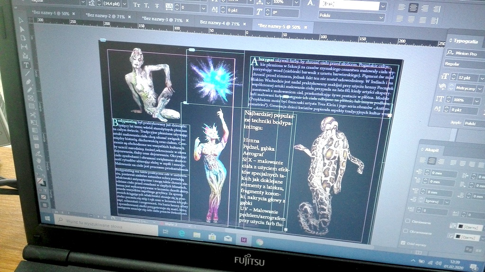Image resolution: width=485 pixels, height=272 pixels.
Task: Open the Typografia panel tab
Action: (466, 41)
